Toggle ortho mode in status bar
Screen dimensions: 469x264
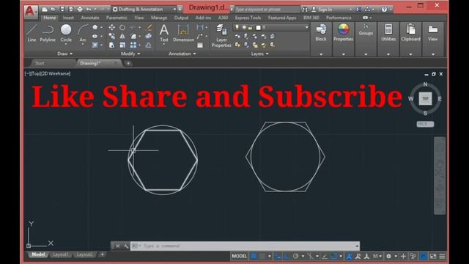point(287,256)
